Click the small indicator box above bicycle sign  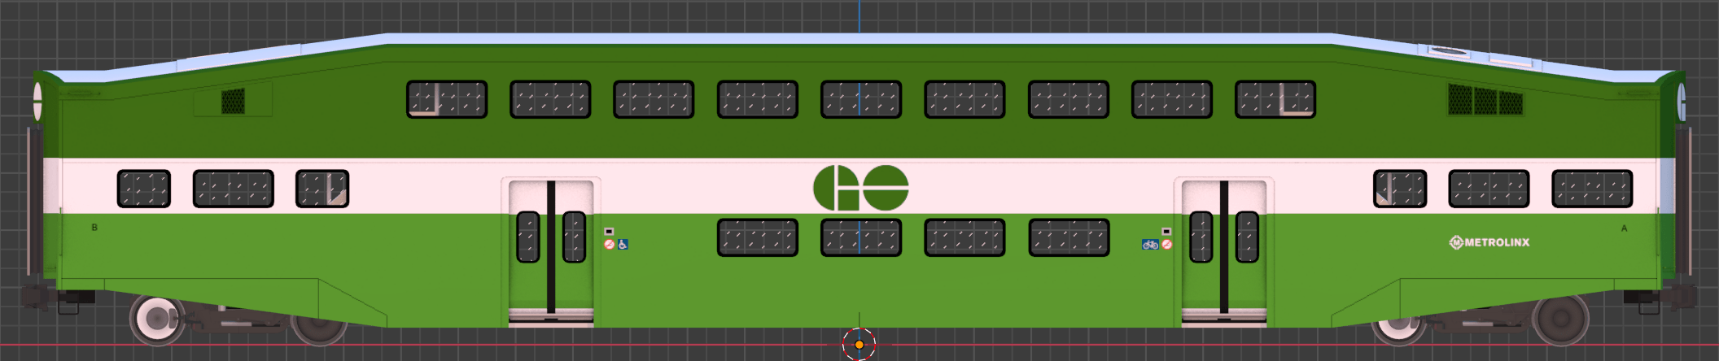pyautogui.click(x=1166, y=232)
